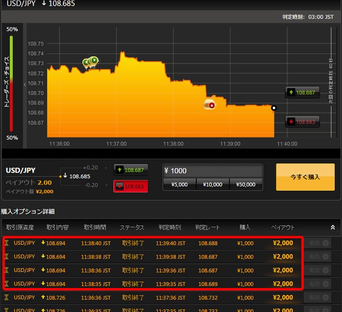Screen dimensions: 342x312
Task: Click the trader's choice sentiment bar
Action: pyautogui.click(x=11, y=83)
